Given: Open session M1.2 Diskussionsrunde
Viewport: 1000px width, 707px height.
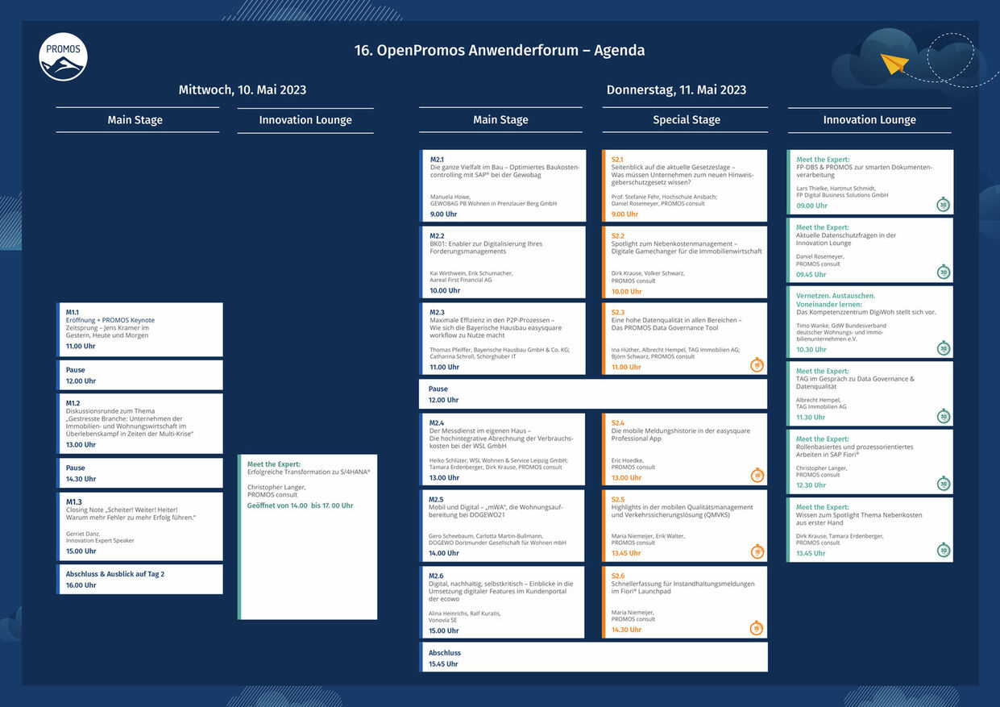Looking at the screenshot, I should click(139, 424).
